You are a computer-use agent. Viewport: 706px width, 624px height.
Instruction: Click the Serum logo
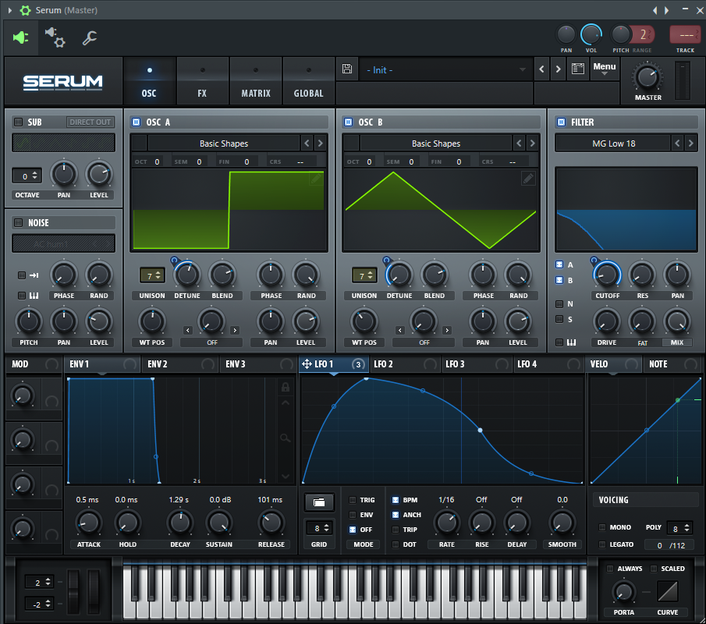[63, 82]
